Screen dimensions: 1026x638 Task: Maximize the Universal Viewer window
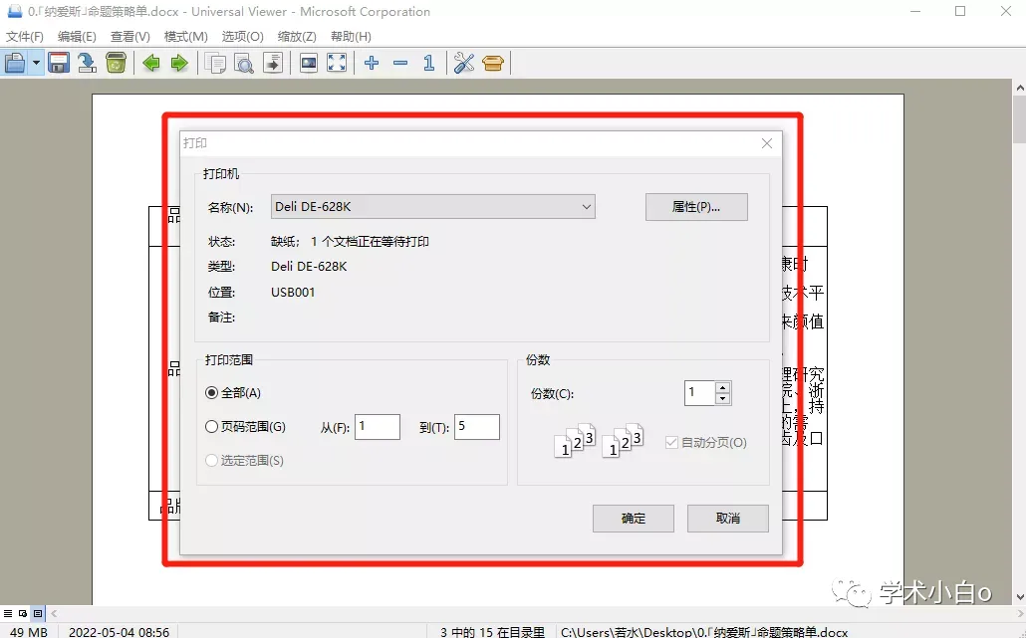(x=960, y=11)
